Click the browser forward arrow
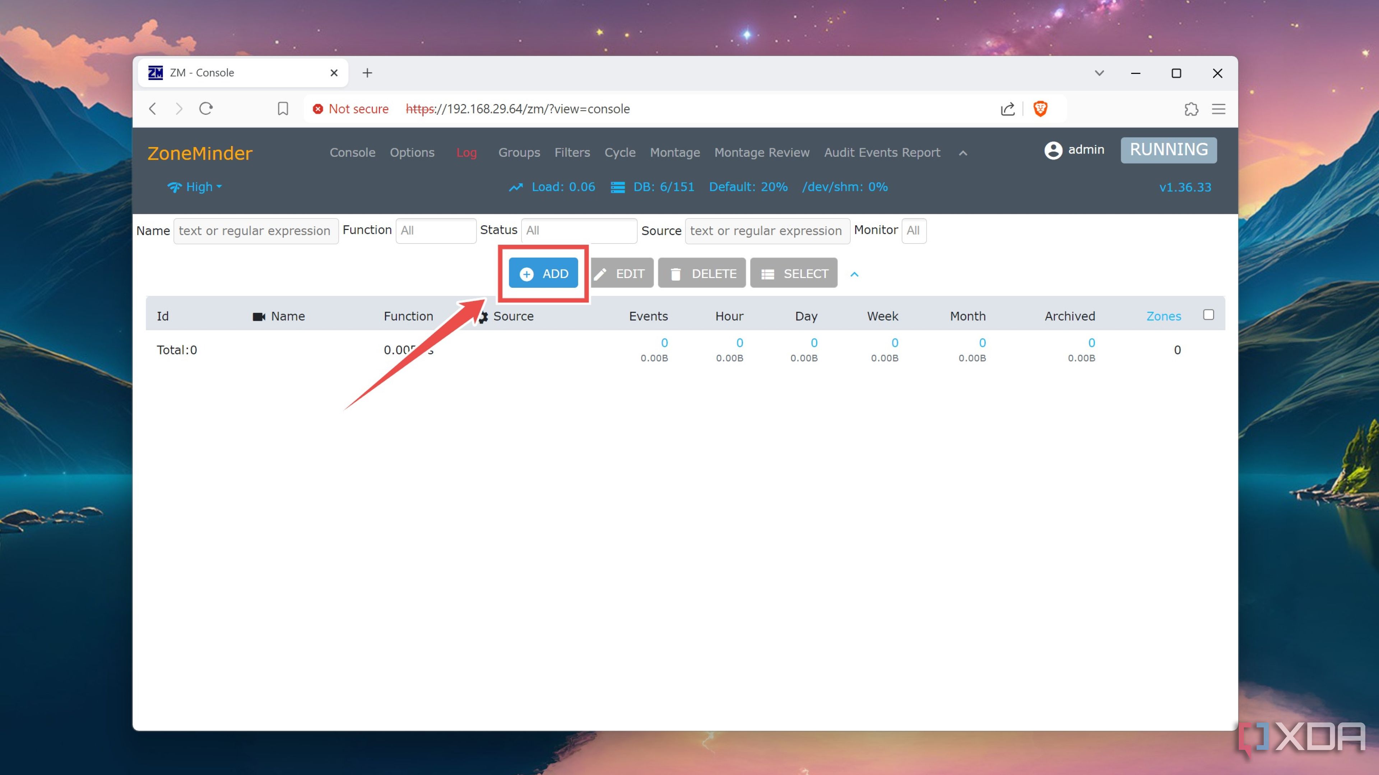Image resolution: width=1379 pixels, height=775 pixels. pos(179,109)
